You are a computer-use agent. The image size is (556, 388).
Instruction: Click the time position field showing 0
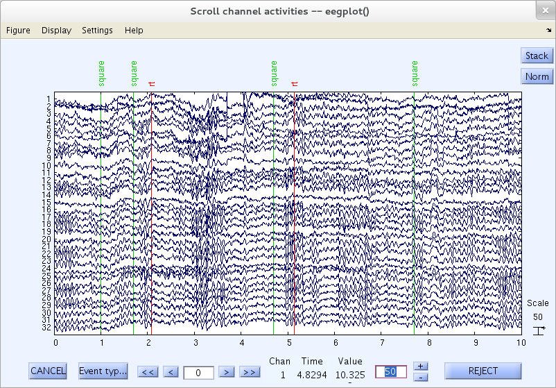click(x=199, y=372)
